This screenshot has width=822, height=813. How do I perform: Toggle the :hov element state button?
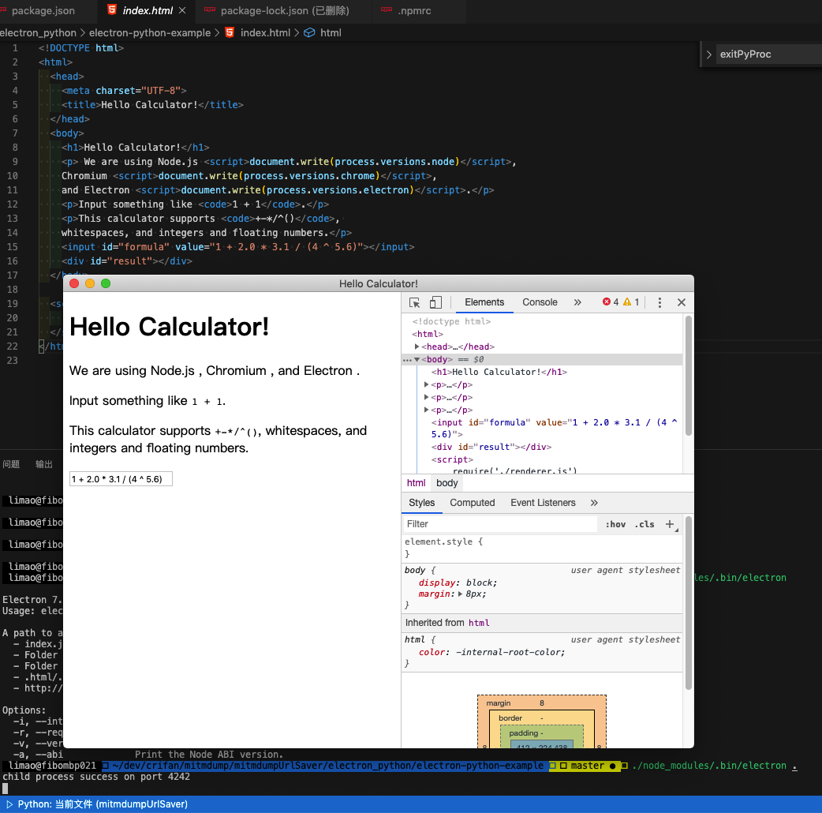pyautogui.click(x=615, y=524)
